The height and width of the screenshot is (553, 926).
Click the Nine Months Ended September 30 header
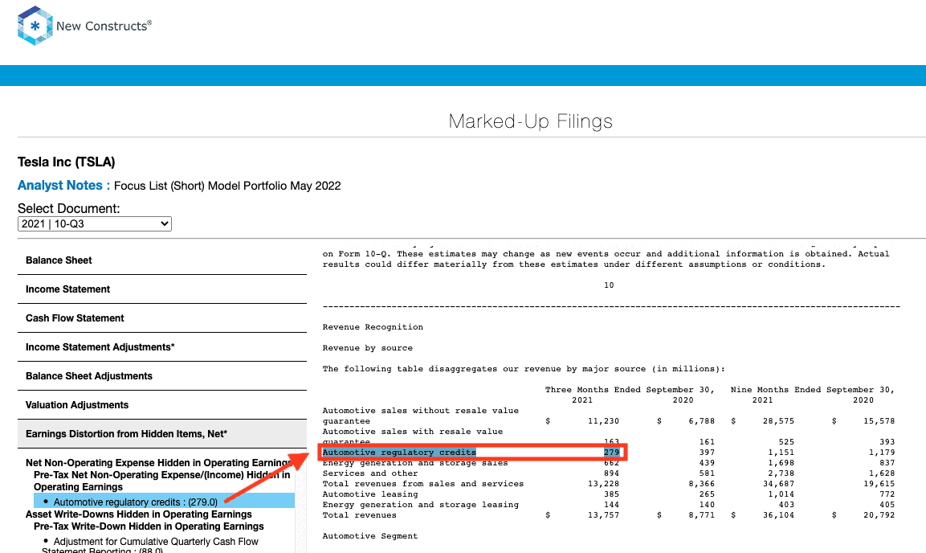[813, 390]
